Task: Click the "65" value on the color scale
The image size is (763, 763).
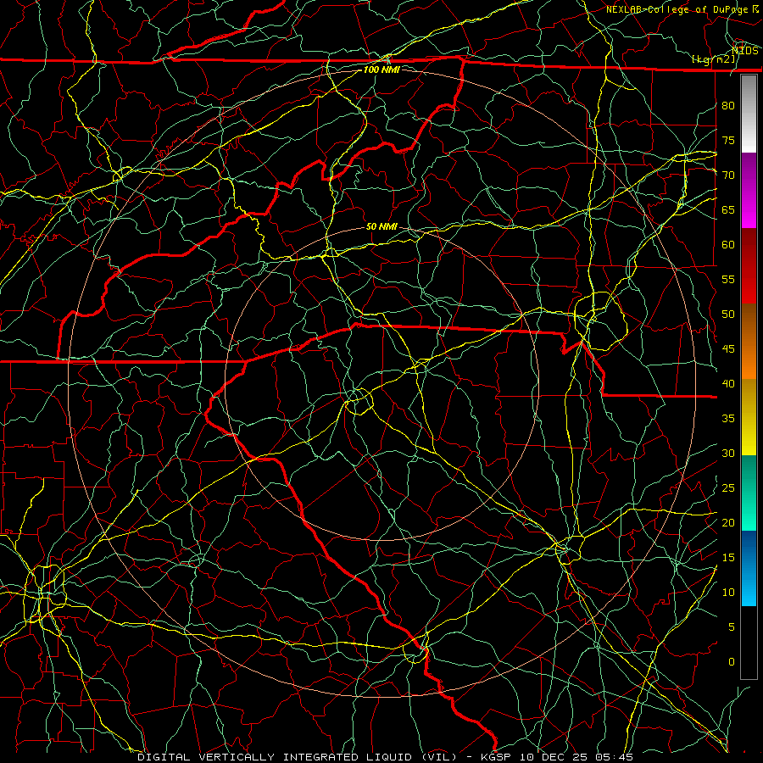Action: pyautogui.click(x=728, y=210)
